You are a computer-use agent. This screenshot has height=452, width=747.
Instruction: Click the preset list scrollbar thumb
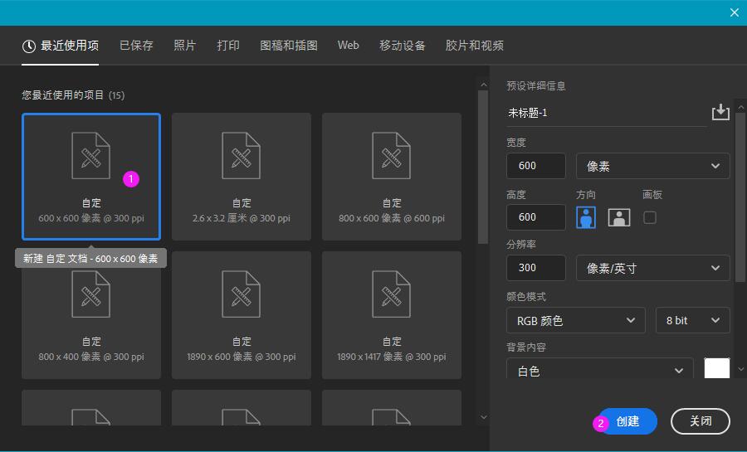click(x=483, y=167)
